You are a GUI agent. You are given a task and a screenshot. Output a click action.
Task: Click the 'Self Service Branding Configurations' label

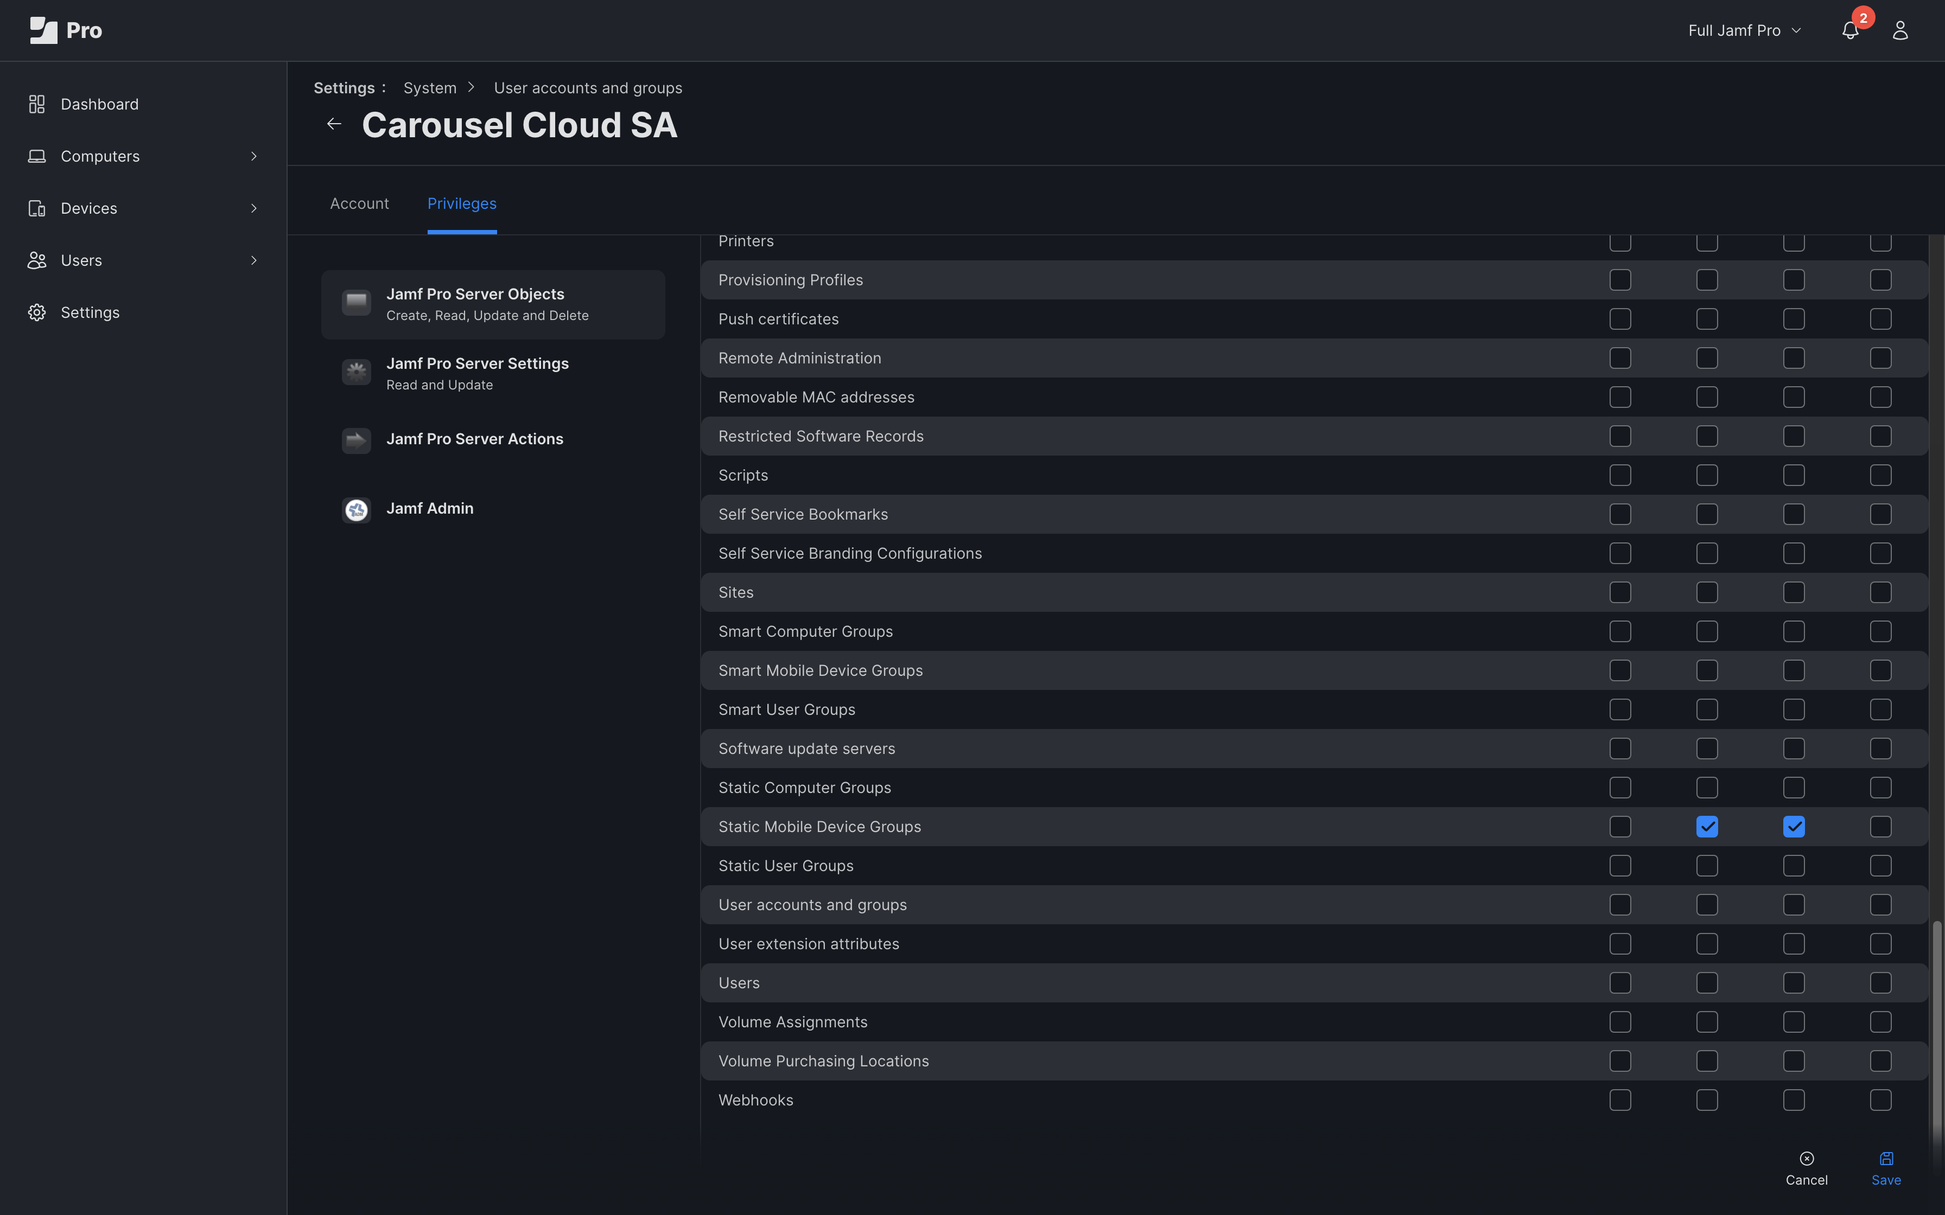pyautogui.click(x=850, y=554)
